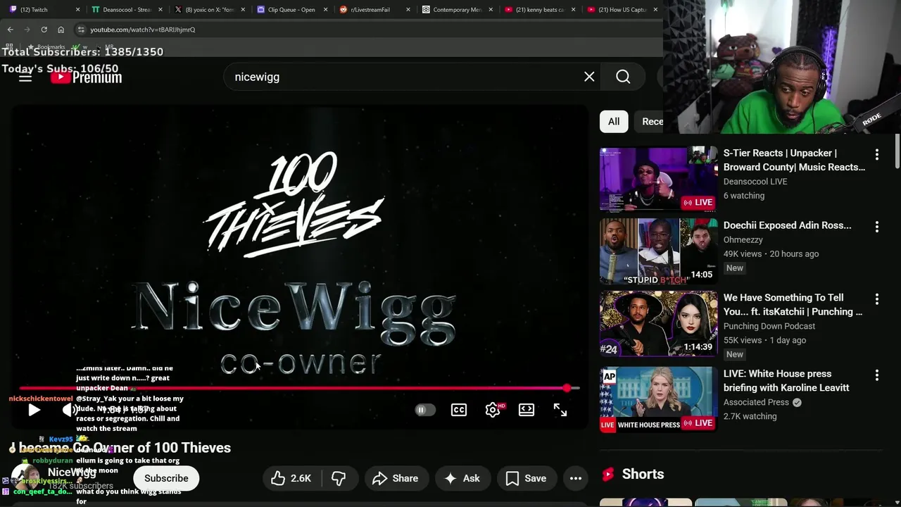Image resolution: width=901 pixels, height=507 pixels.
Task: Open S-Tier Reacts live video thumbnail
Action: (x=659, y=179)
